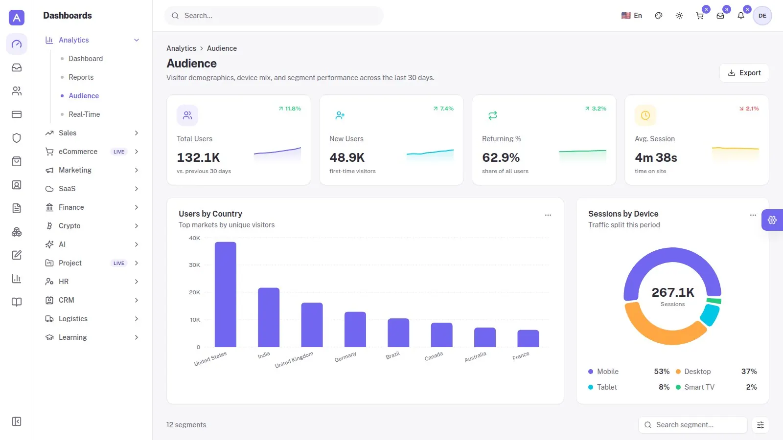Select the users icon in the left rail

click(x=17, y=91)
